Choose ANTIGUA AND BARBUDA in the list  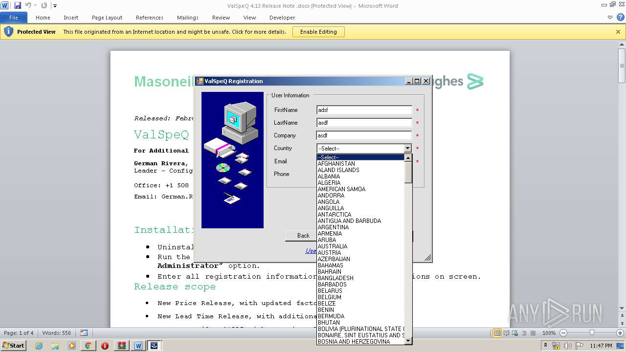pos(361,221)
